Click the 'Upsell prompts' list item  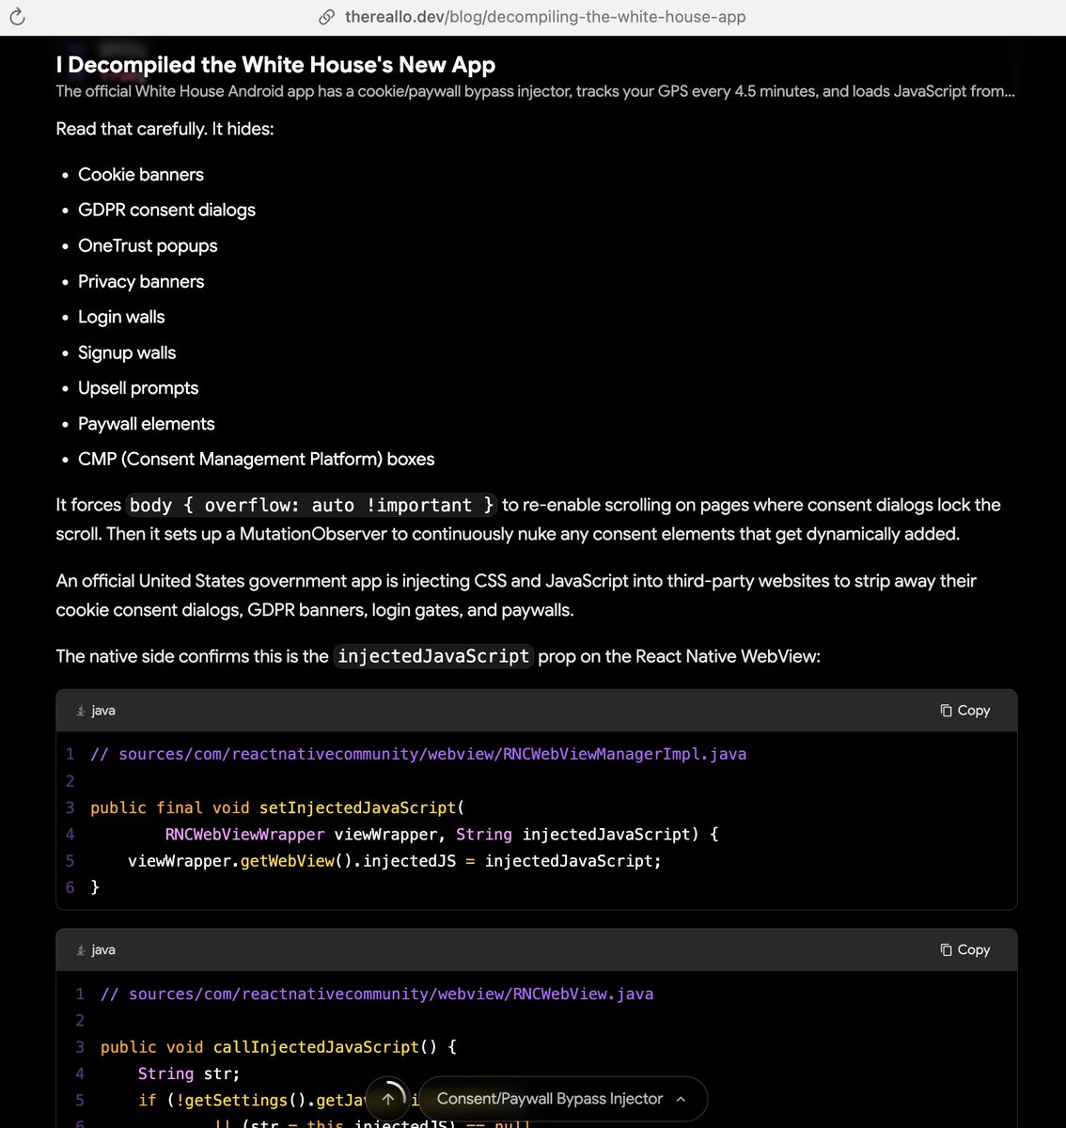click(138, 388)
